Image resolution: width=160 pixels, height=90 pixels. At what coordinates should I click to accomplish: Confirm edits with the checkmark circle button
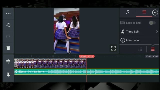click(155, 12)
